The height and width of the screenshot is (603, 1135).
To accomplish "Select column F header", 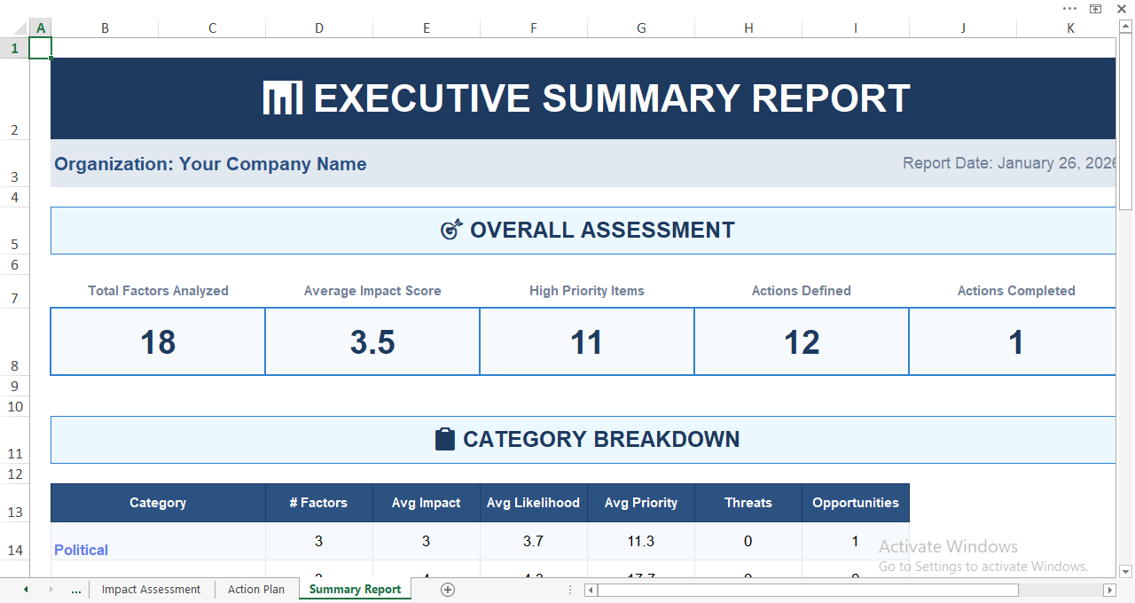I will tap(534, 28).
